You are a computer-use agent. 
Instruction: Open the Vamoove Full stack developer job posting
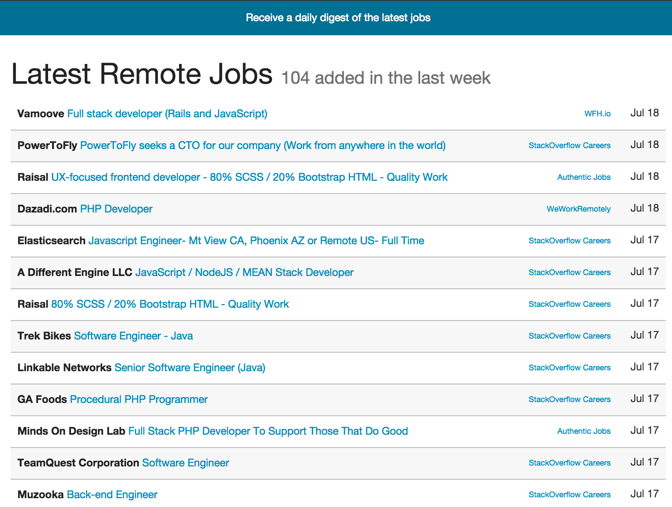167,113
